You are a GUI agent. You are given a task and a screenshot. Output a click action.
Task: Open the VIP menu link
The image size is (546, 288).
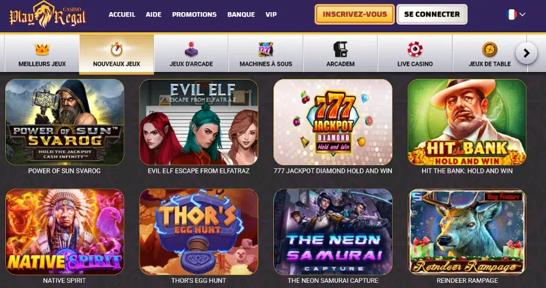point(271,14)
